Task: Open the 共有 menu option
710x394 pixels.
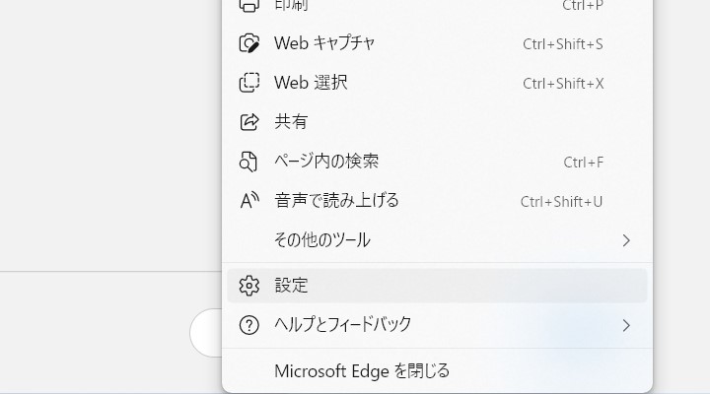Action: coord(291,122)
